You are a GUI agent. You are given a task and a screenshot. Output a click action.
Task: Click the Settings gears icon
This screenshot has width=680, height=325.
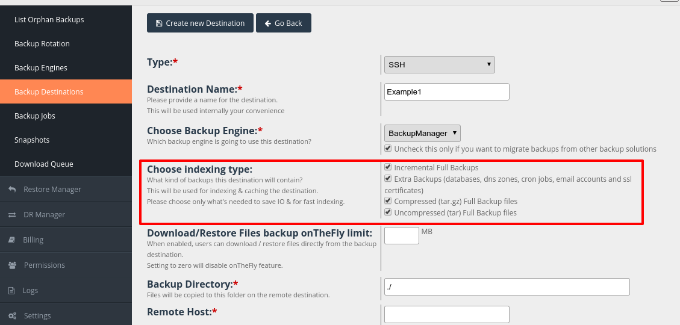click(x=12, y=315)
